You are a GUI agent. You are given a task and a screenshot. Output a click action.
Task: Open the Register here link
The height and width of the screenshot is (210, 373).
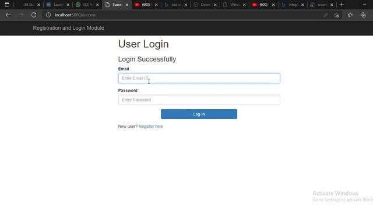point(151,127)
